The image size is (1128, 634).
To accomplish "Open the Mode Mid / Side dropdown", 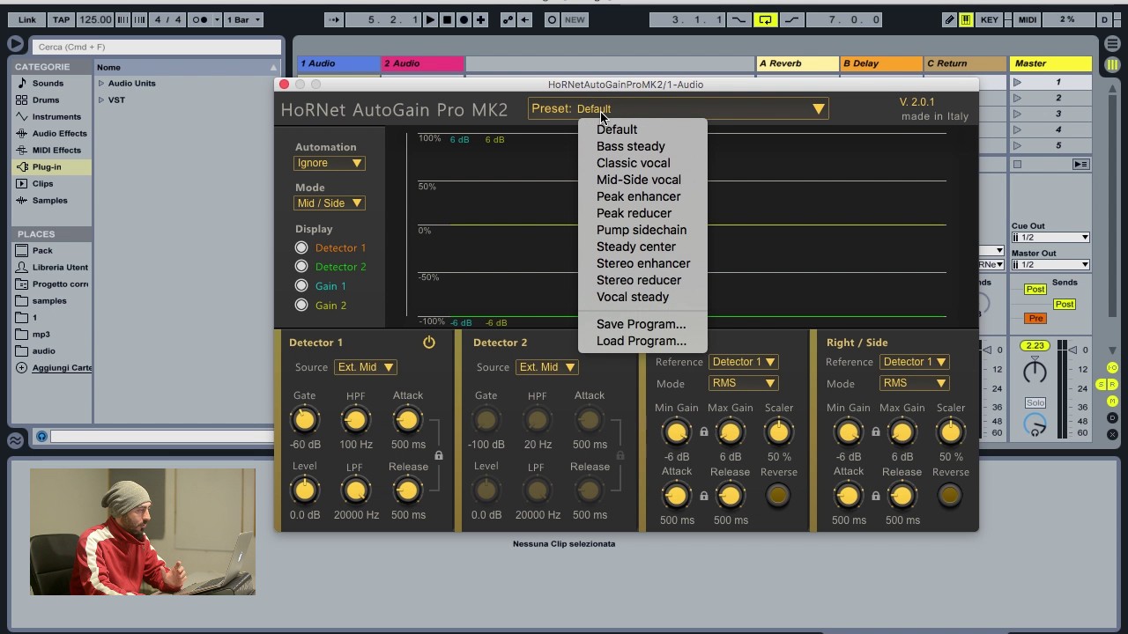I will [x=329, y=203].
